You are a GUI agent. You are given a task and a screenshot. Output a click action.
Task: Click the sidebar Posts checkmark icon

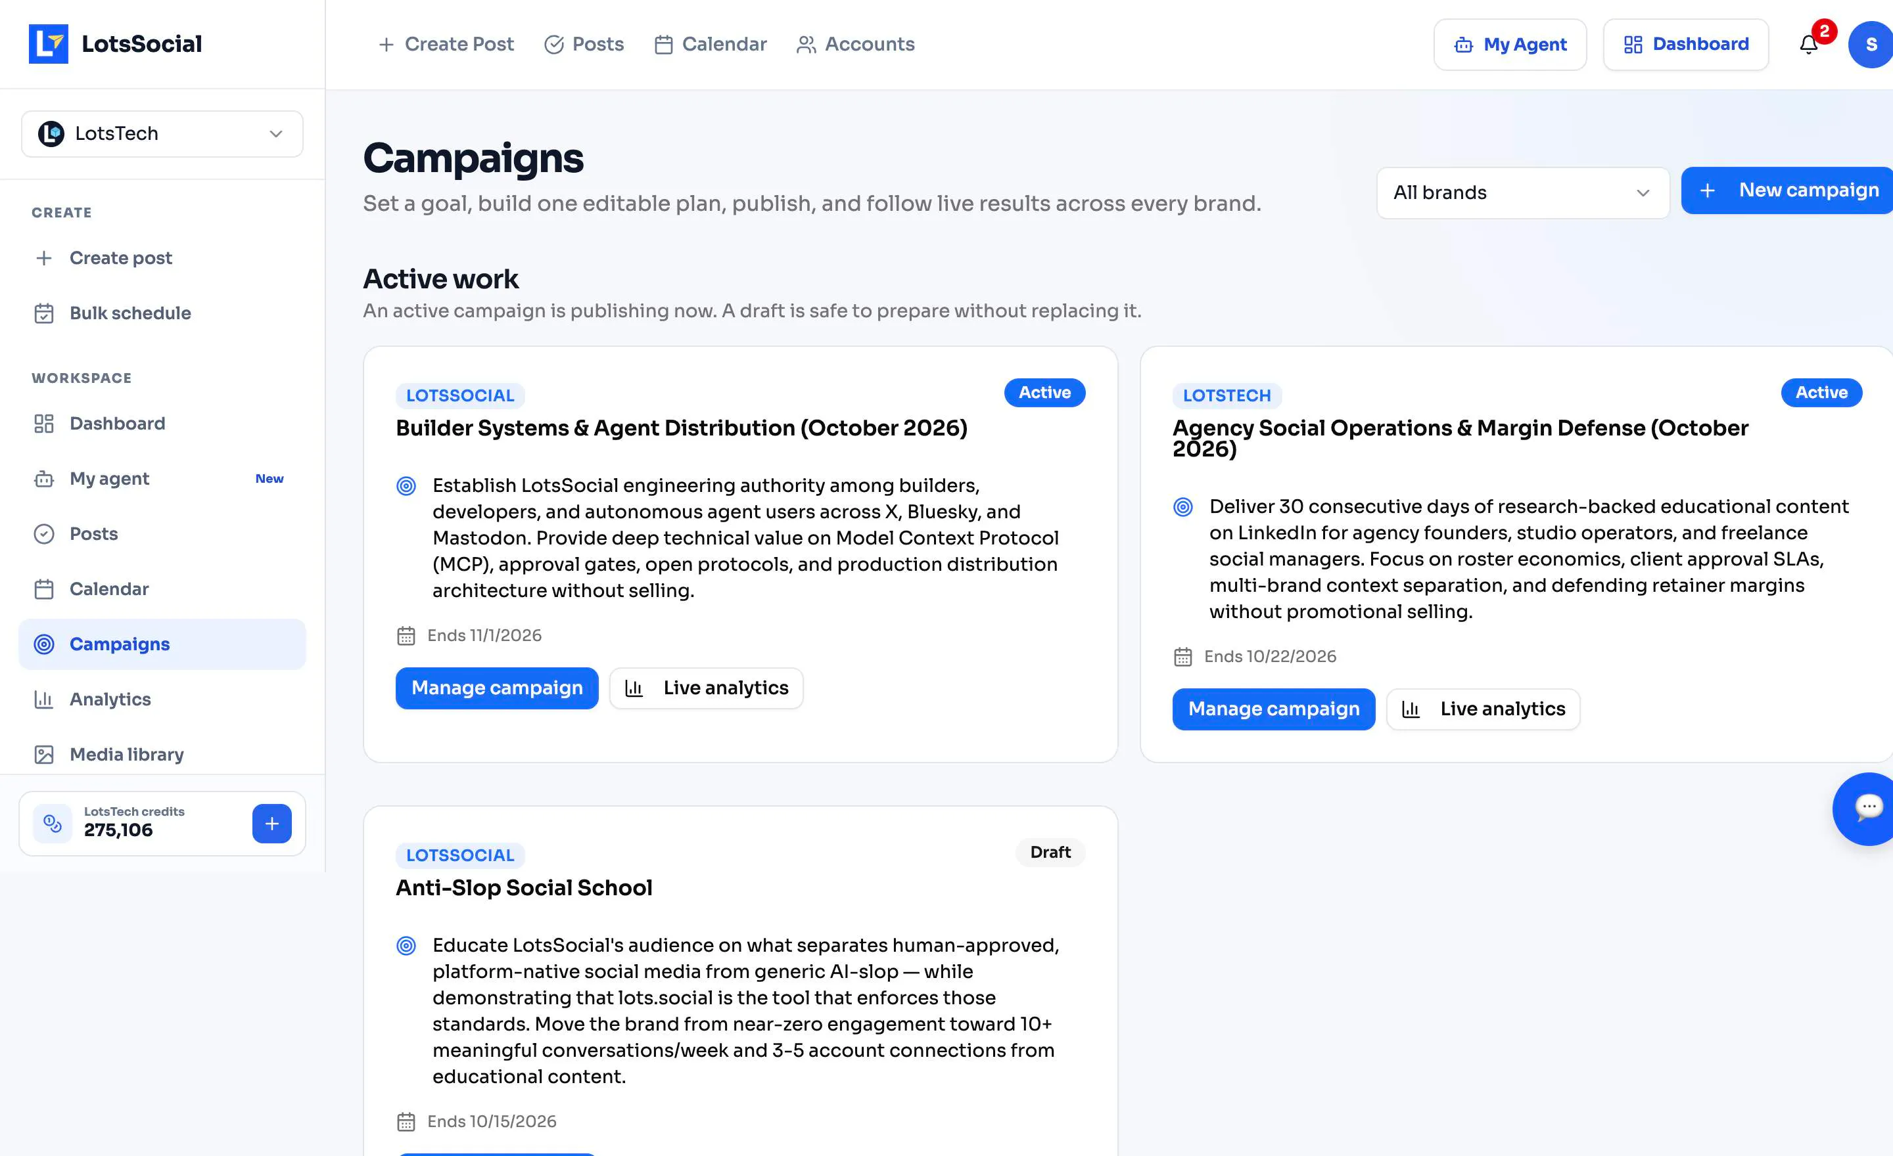tap(45, 533)
